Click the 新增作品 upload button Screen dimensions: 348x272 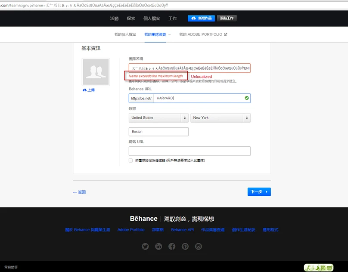tap(201, 19)
